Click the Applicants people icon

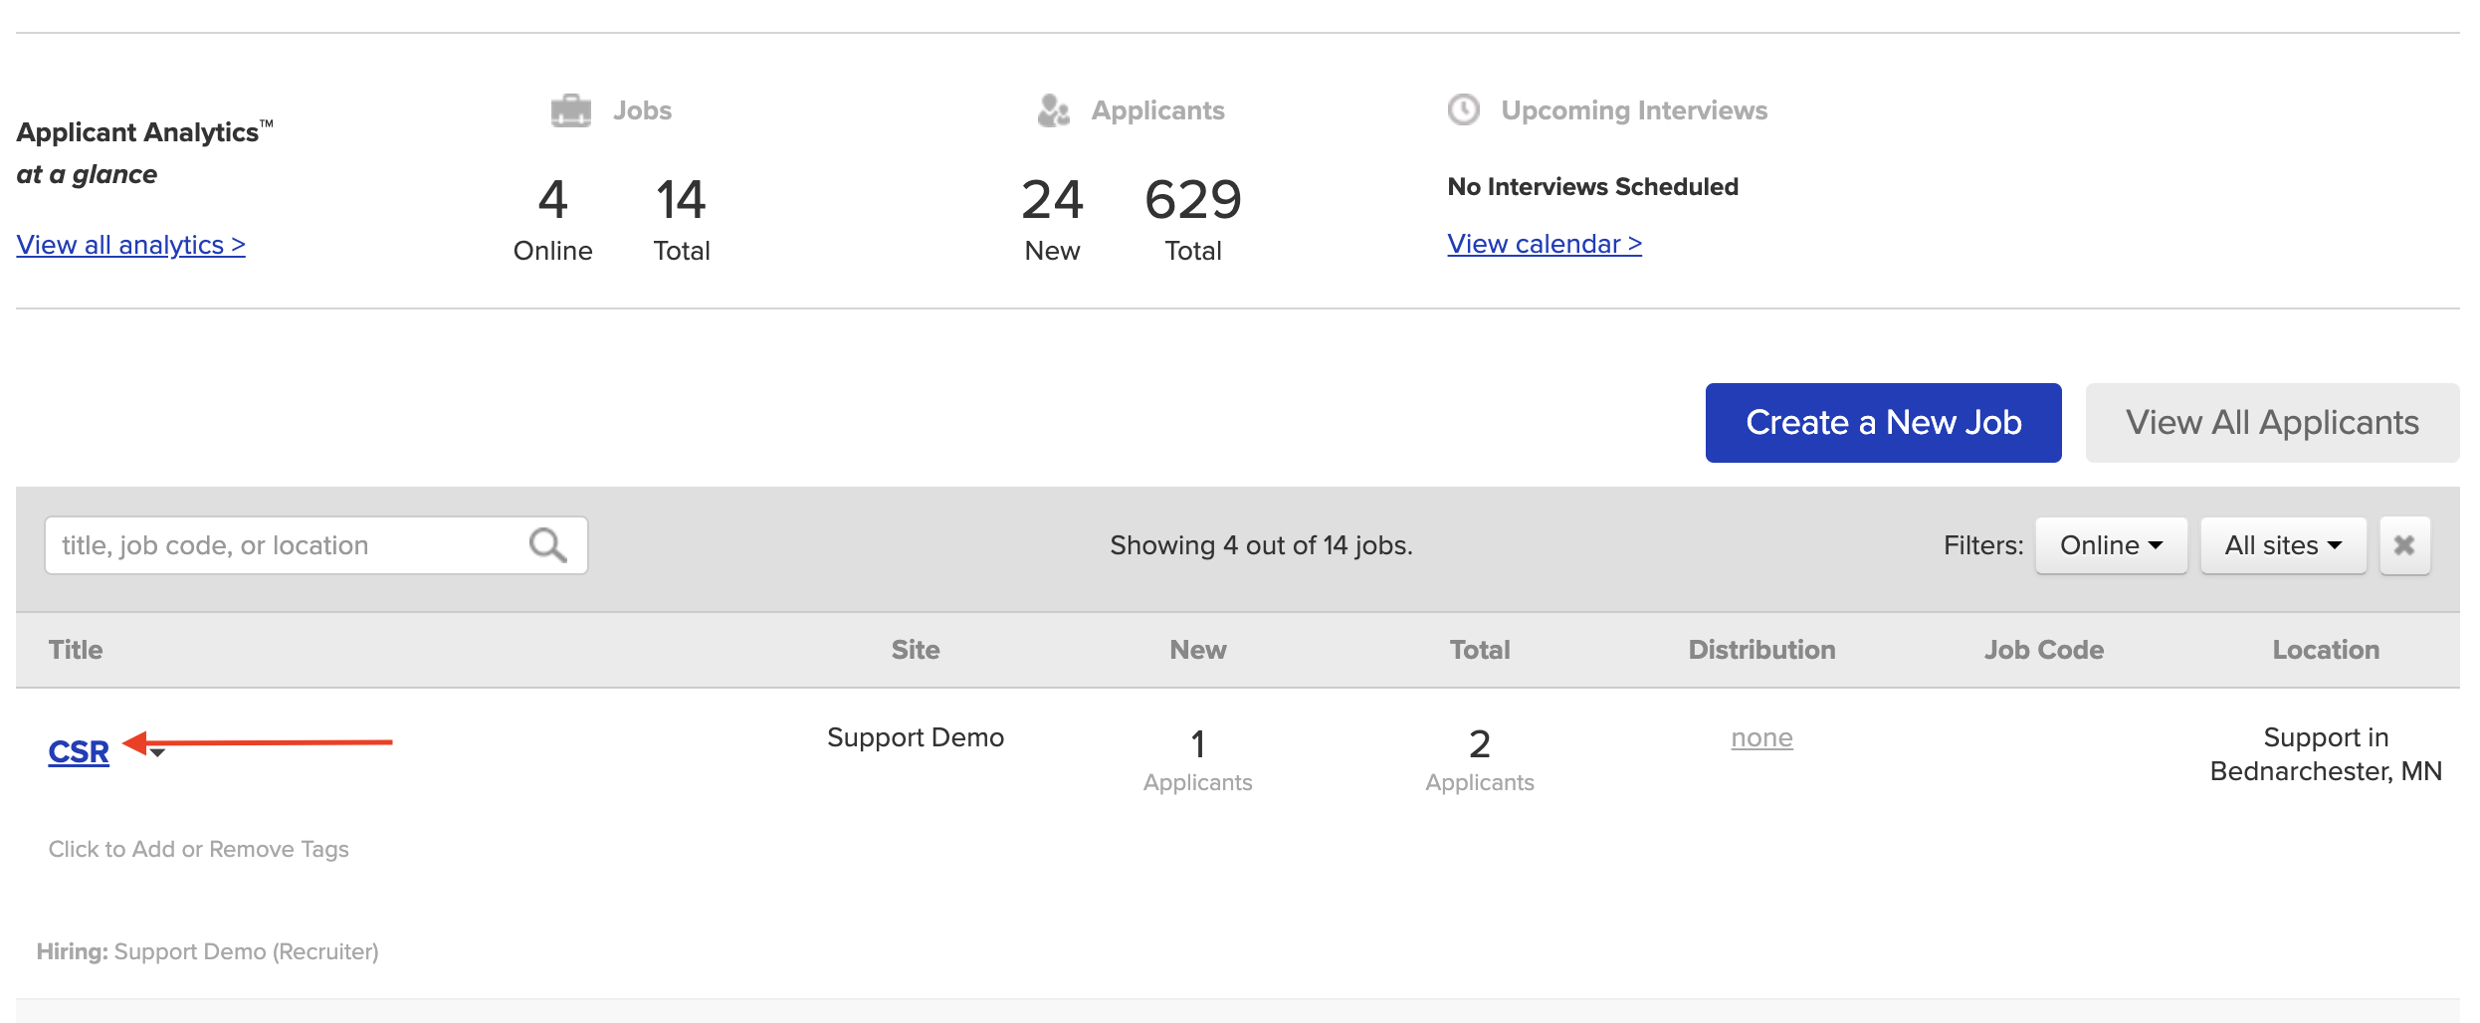click(x=1052, y=109)
